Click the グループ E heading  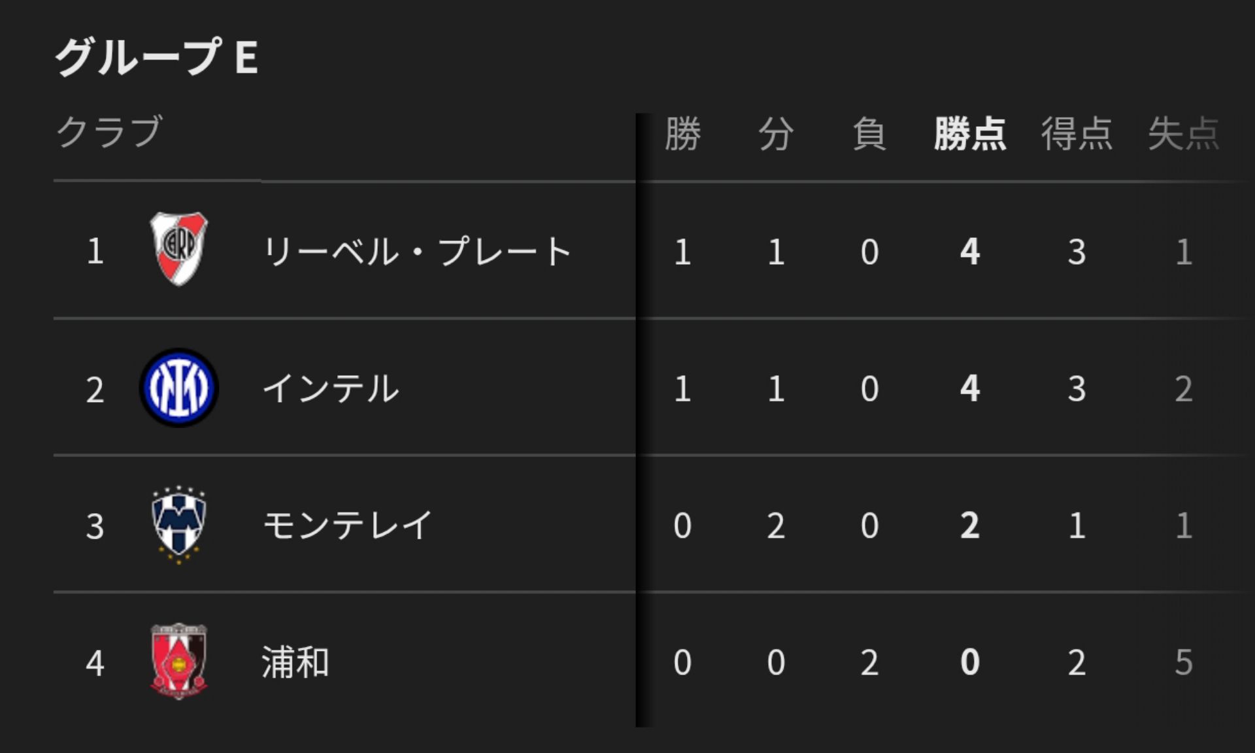(156, 57)
